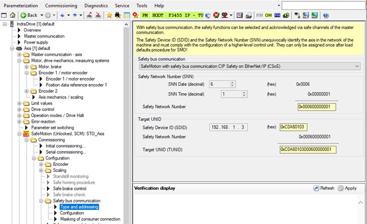Open the Back history dropdown arrow
This screenshot has width=367, height=224.
pos(42,15)
